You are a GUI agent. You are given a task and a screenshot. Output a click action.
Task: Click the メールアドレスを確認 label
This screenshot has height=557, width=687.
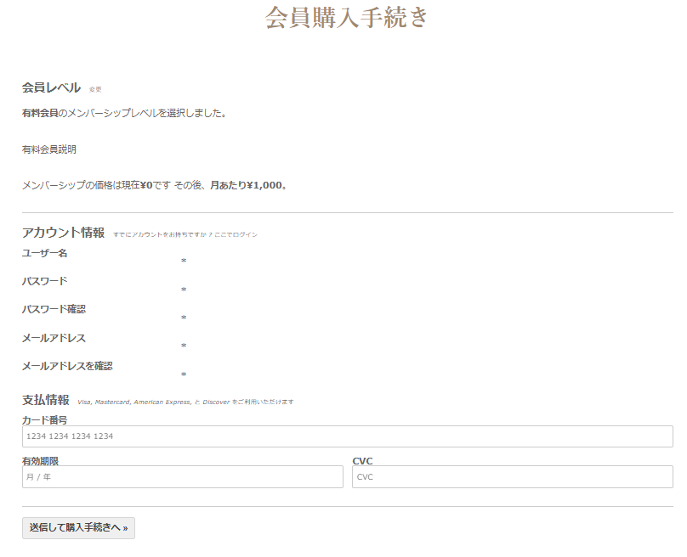[x=67, y=366]
